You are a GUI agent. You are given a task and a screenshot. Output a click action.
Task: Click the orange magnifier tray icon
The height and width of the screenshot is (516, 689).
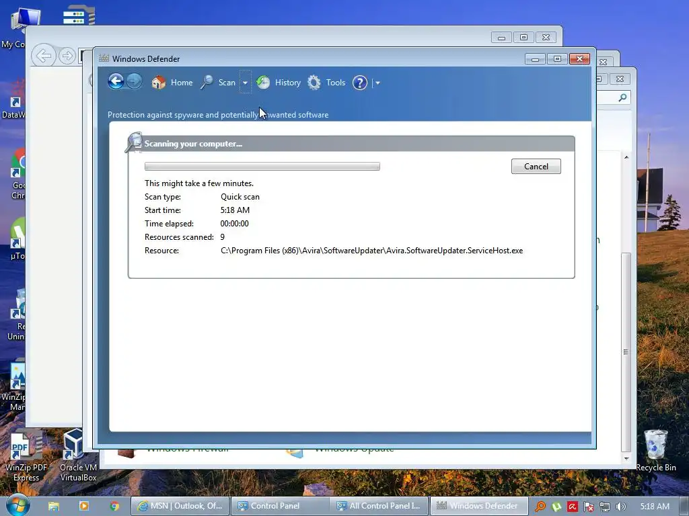point(540,507)
